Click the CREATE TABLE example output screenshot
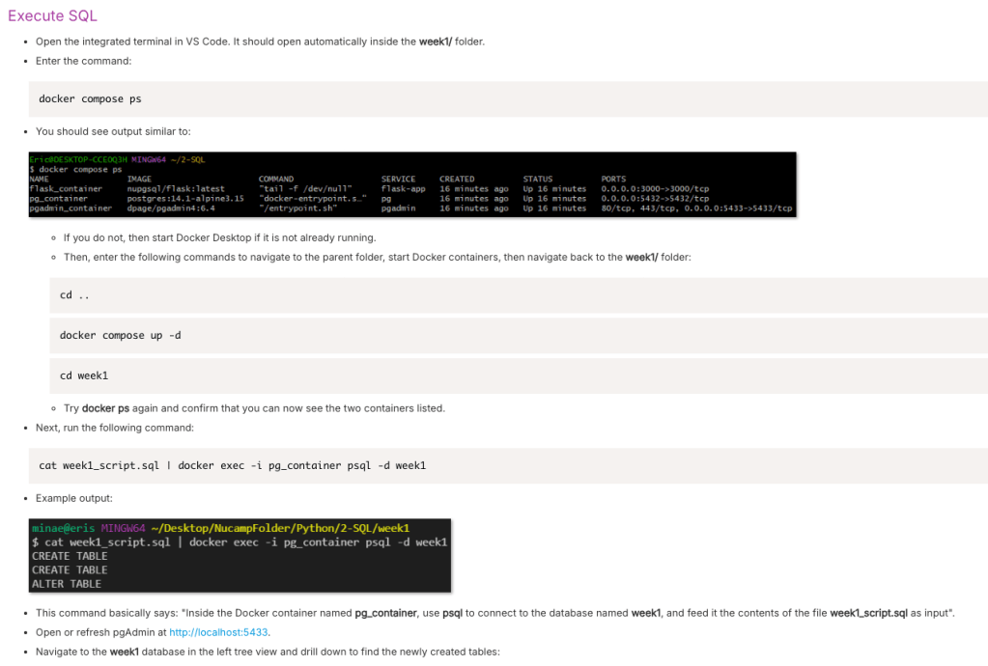 (240, 555)
